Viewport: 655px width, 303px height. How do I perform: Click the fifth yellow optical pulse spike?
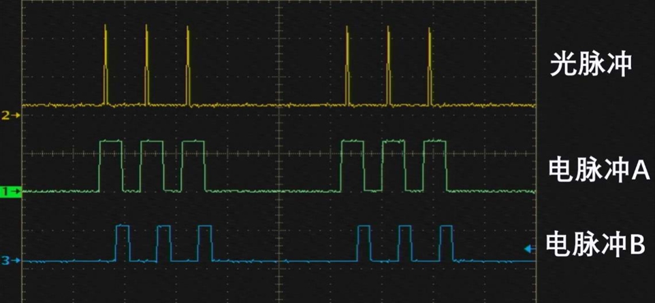point(388,68)
